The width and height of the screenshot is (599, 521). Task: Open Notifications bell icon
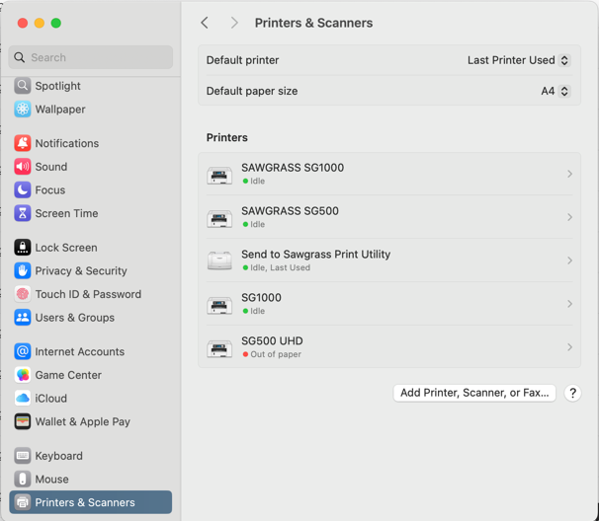click(23, 143)
